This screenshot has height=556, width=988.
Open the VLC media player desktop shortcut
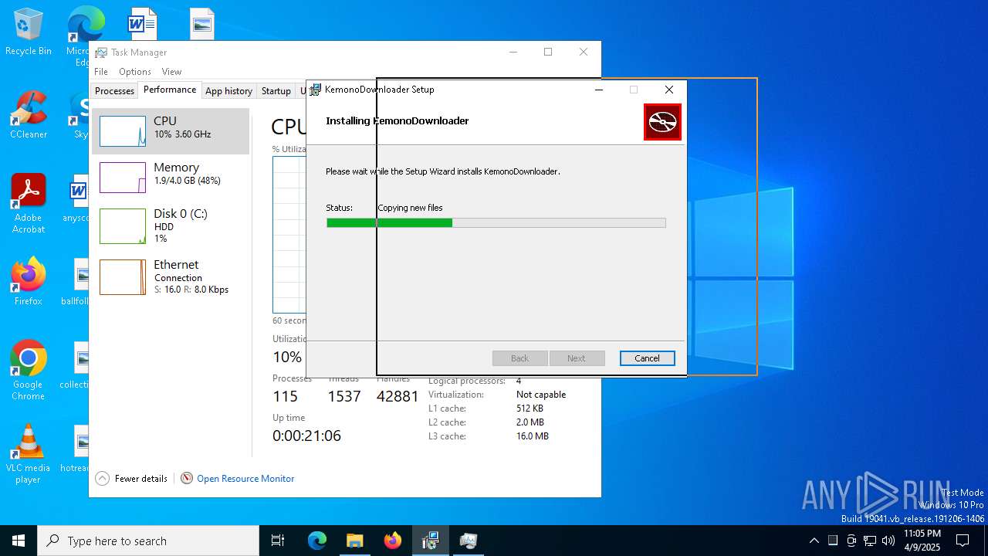coord(29,455)
